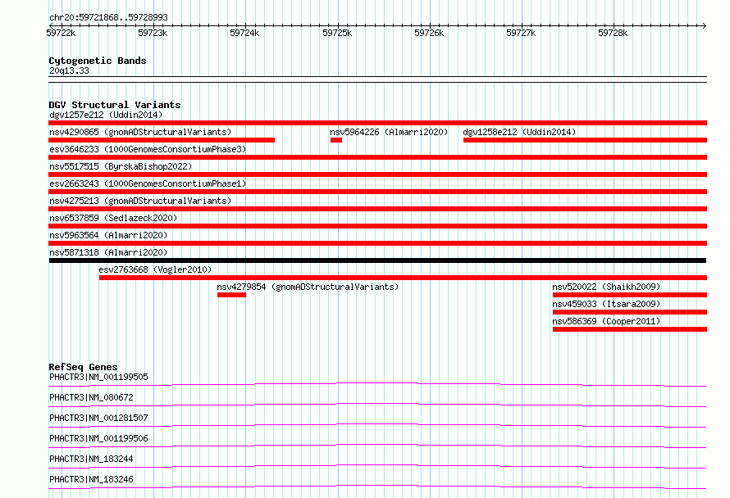The width and height of the screenshot is (730, 498).
Task: Select the nsv4279854 gnomAD variant label
Action: coord(308,287)
